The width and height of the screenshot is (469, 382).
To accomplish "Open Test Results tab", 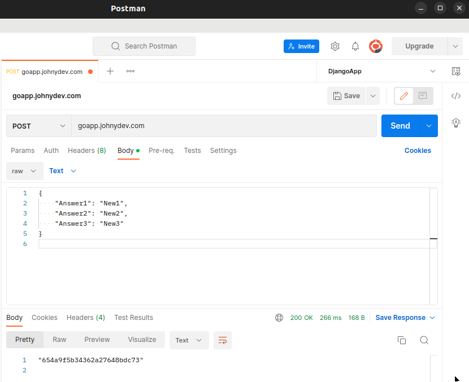I will pos(133,318).
